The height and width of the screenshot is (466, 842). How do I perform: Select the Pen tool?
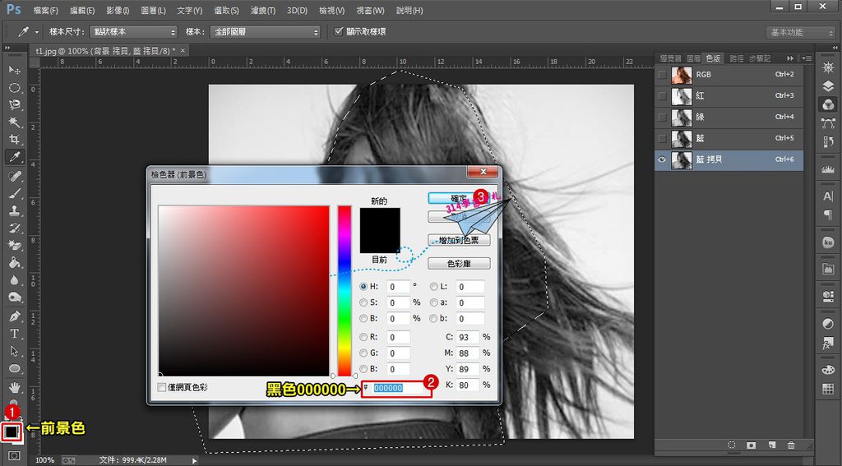click(15, 316)
